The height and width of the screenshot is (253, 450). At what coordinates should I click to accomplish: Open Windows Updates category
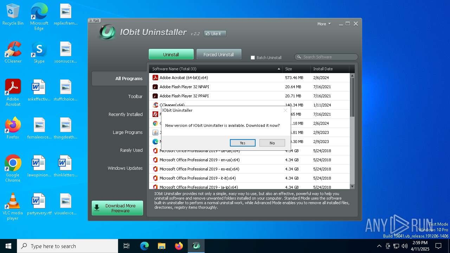point(125,168)
